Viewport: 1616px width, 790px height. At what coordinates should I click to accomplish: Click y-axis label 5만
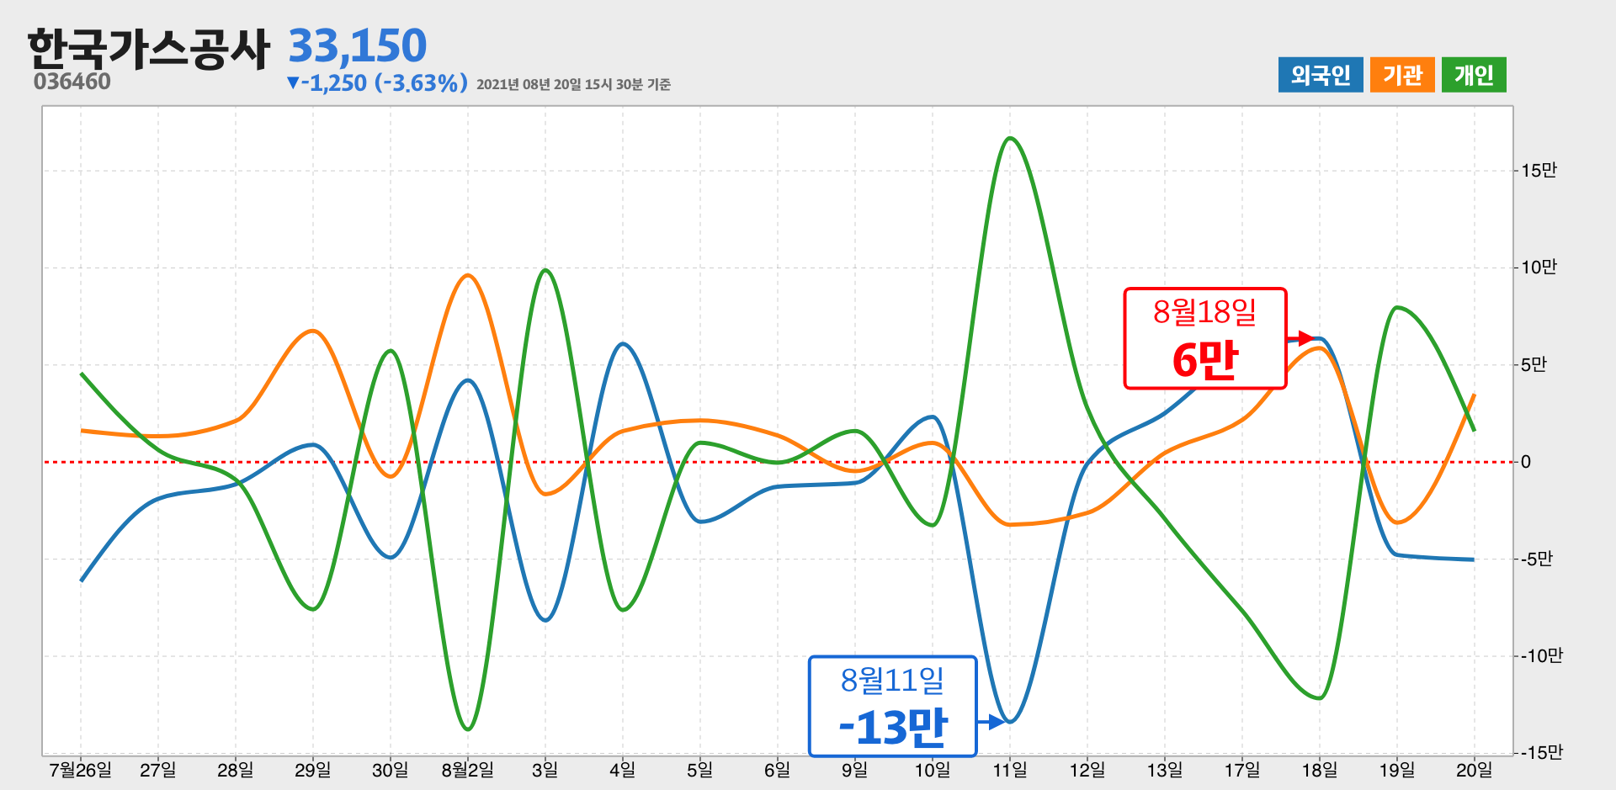(x=1534, y=364)
